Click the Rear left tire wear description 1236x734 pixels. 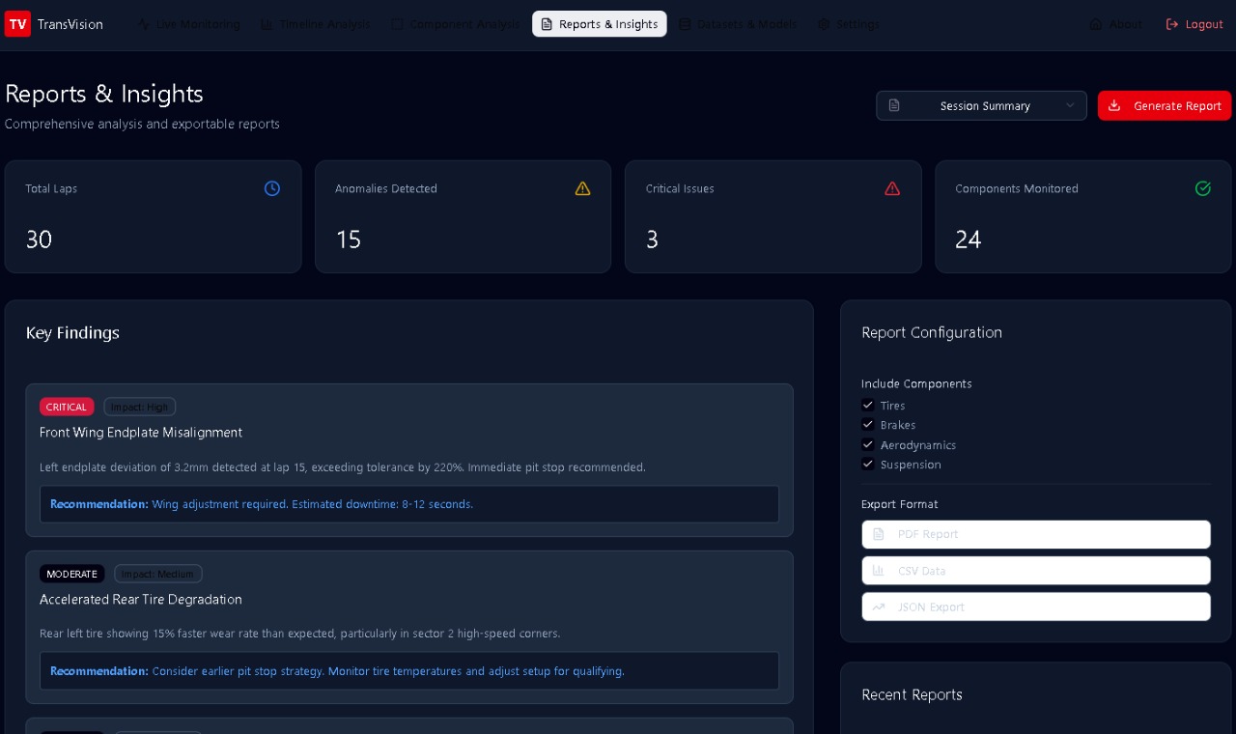click(x=300, y=634)
